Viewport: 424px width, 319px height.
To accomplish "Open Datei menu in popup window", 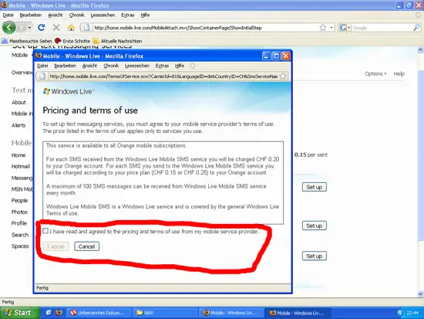I will pyautogui.click(x=42, y=66).
